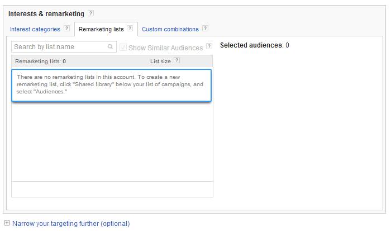Click the Remarketing lists: 0 header text
The image size is (391, 231).
point(40,61)
